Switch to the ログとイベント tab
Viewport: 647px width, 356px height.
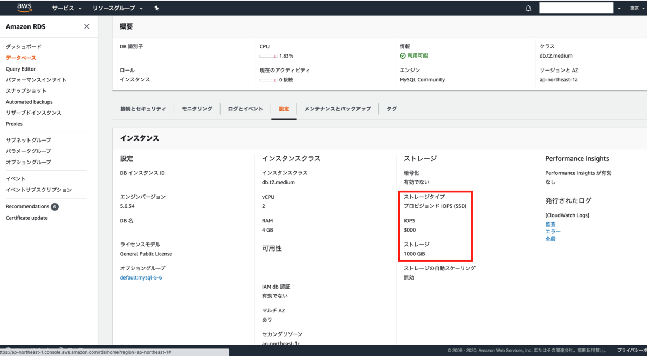pos(245,109)
